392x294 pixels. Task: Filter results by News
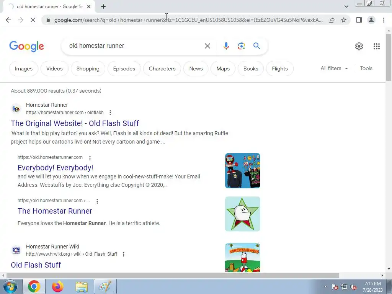(x=196, y=69)
